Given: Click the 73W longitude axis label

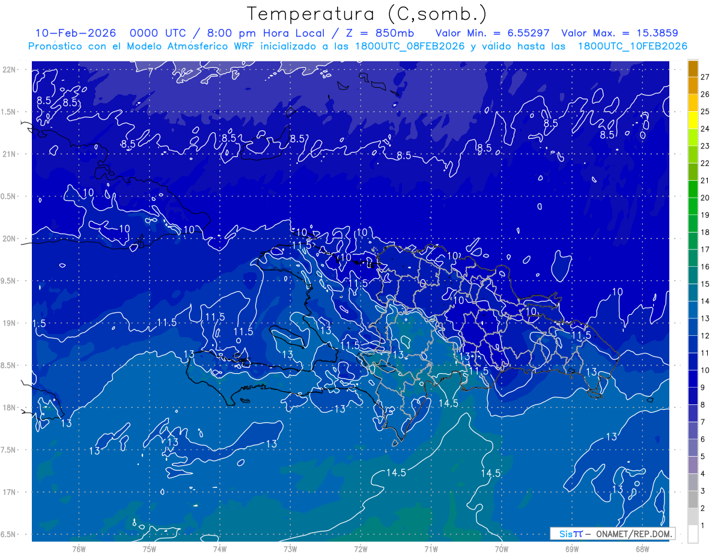Looking at the screenshot, I should [x=290, y=549].
